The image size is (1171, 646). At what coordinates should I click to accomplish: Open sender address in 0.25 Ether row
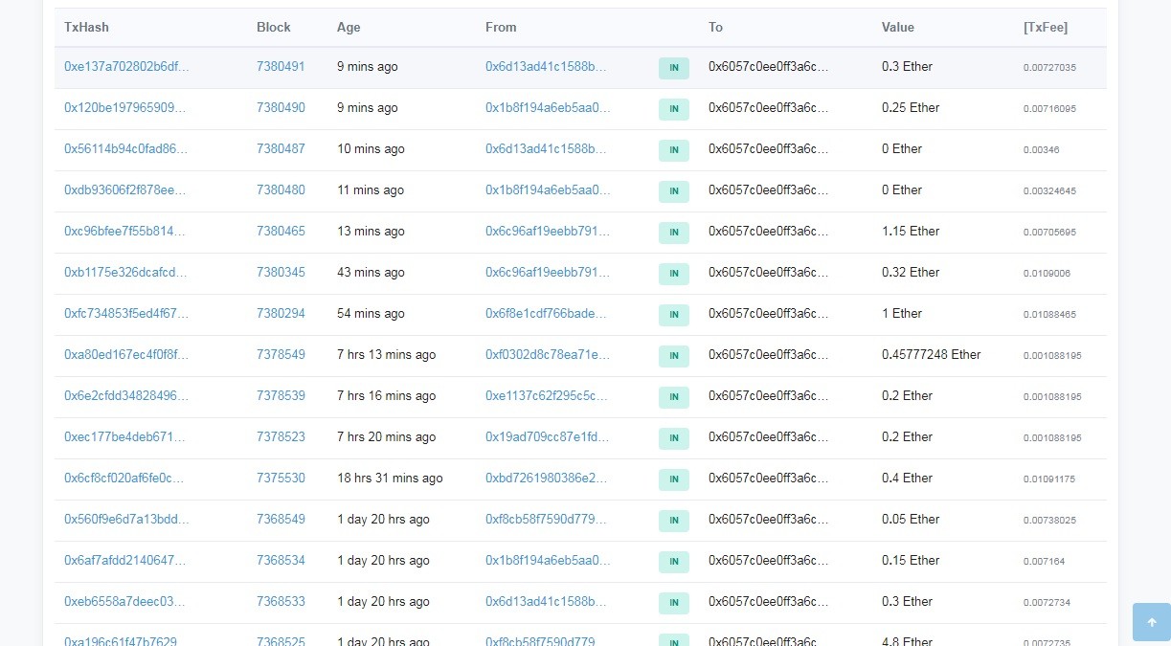click(548, 108)
